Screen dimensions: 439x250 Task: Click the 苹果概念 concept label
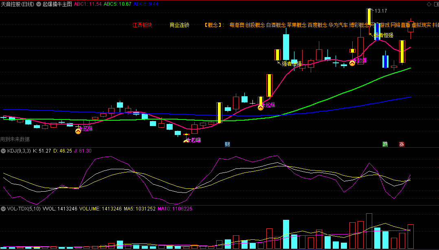pyautogui.click(x=296, y=25)
